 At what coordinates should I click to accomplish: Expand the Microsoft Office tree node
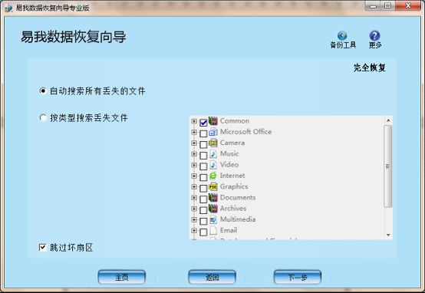[194, 132]
